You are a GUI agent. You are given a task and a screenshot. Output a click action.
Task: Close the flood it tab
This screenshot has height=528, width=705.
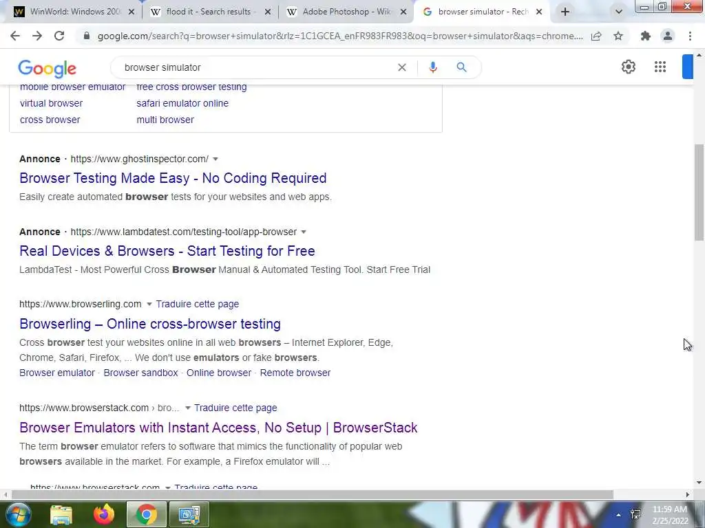(268, 12)
